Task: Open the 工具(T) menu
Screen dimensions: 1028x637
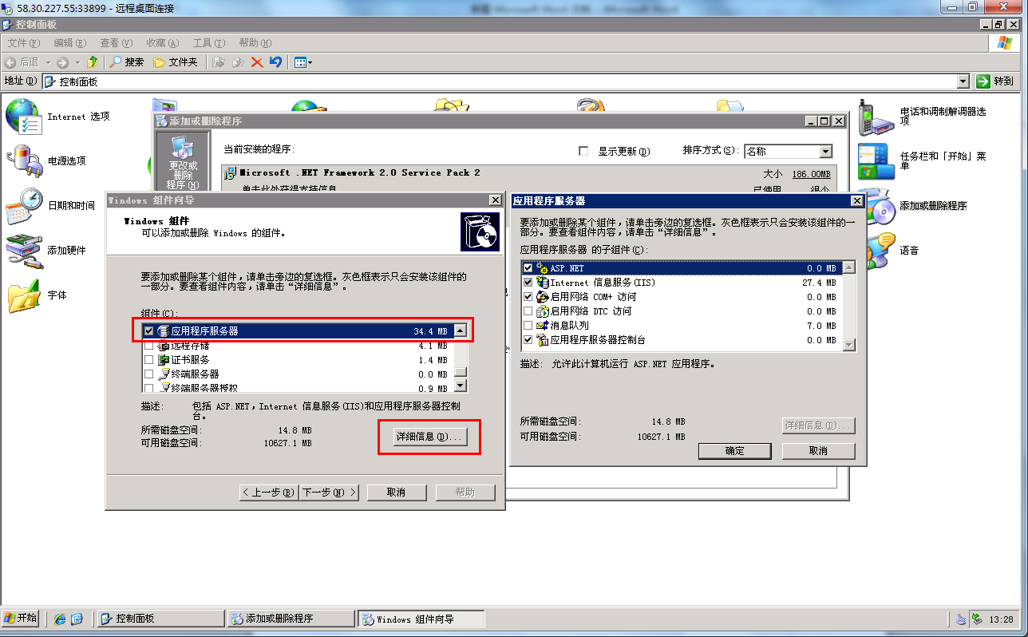Action: (208, 43)
